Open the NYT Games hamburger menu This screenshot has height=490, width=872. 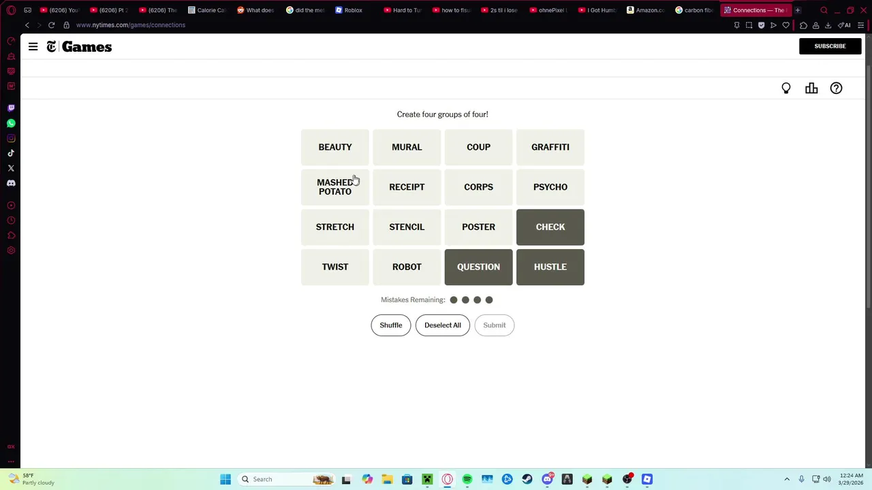click(x=33, y=47)
